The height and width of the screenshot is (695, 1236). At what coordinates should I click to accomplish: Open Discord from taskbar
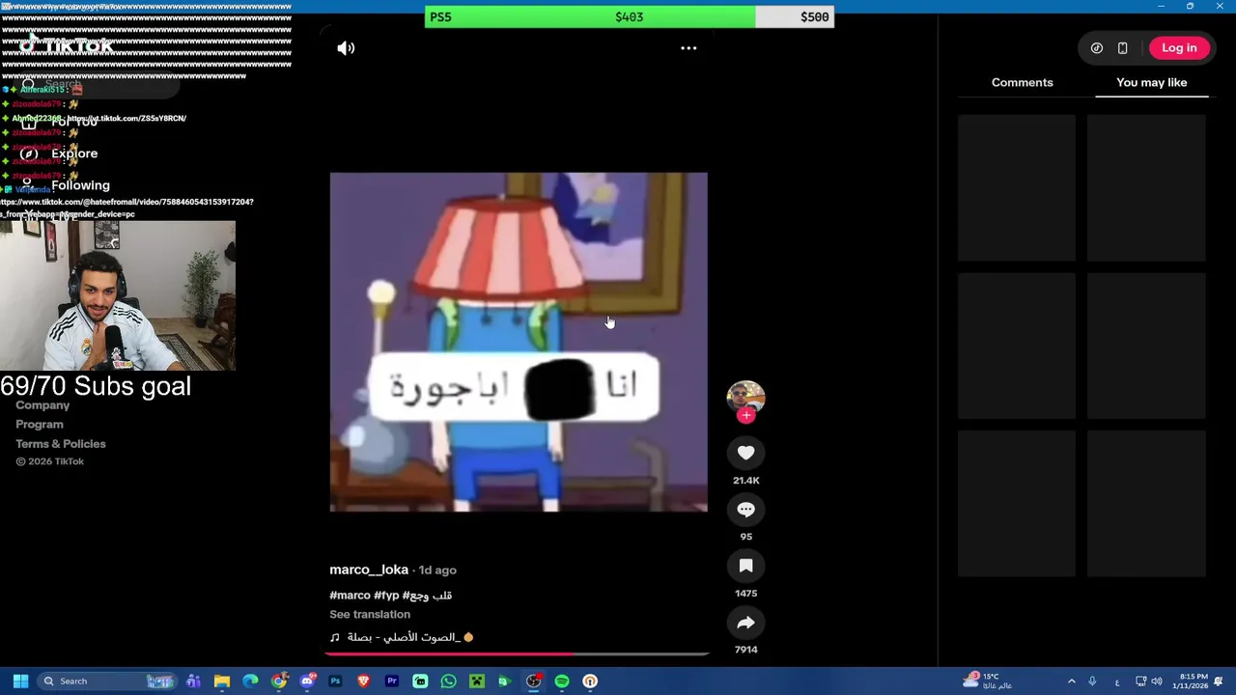pyautogui.click(x=307, y=681)
